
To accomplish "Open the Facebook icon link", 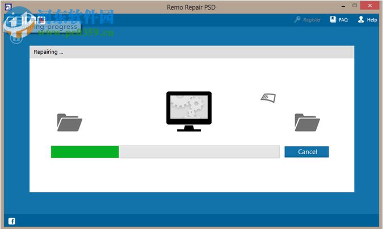I will click(x=11, y=221).
